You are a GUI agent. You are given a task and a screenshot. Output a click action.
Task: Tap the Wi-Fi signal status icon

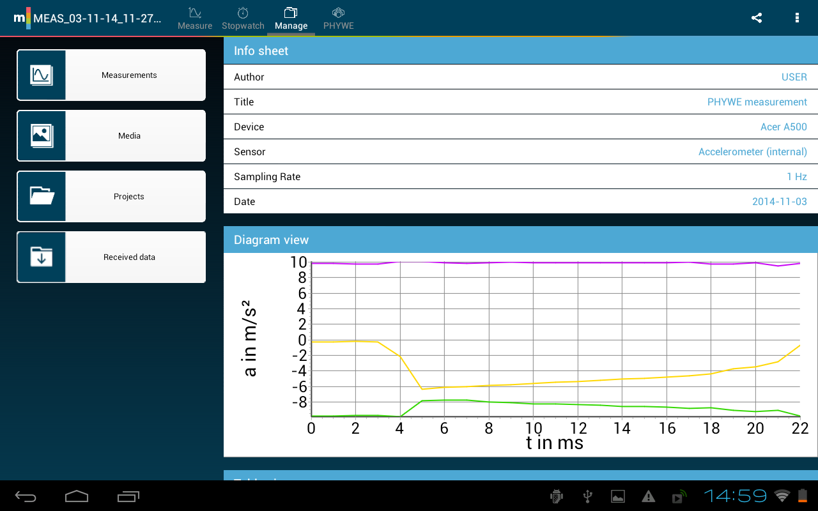click(782, 496)
